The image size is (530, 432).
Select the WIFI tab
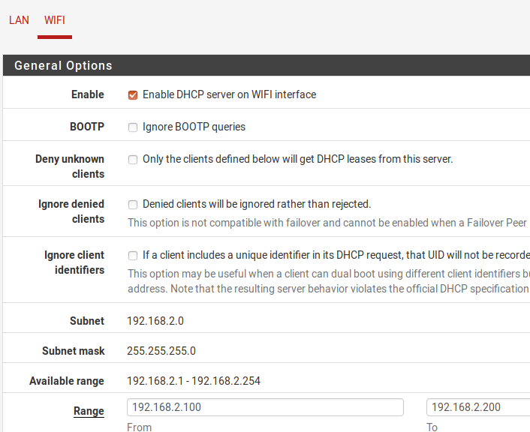coord(54,20)
